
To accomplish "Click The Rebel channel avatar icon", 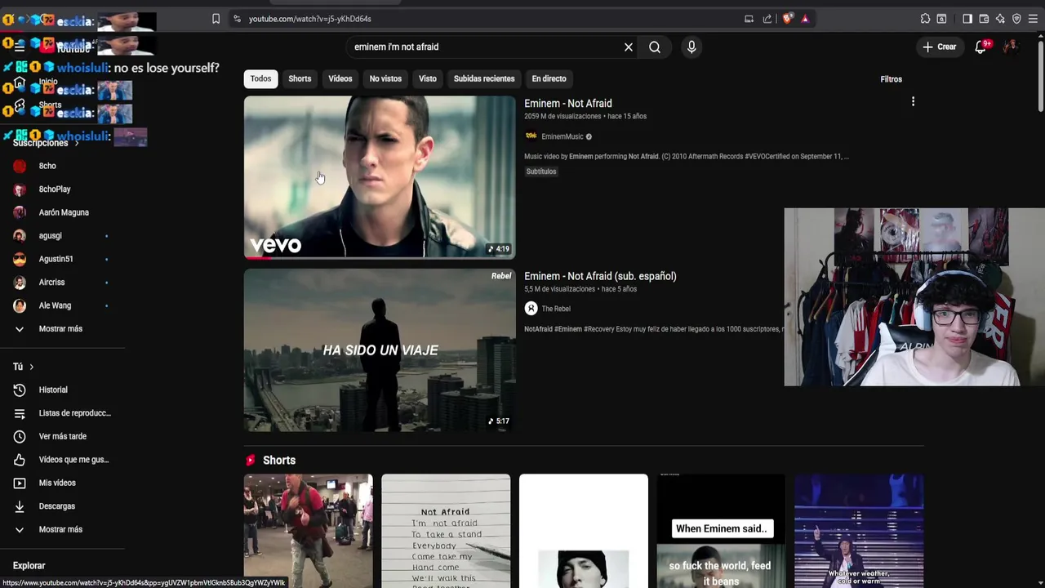I will (531, 309).
